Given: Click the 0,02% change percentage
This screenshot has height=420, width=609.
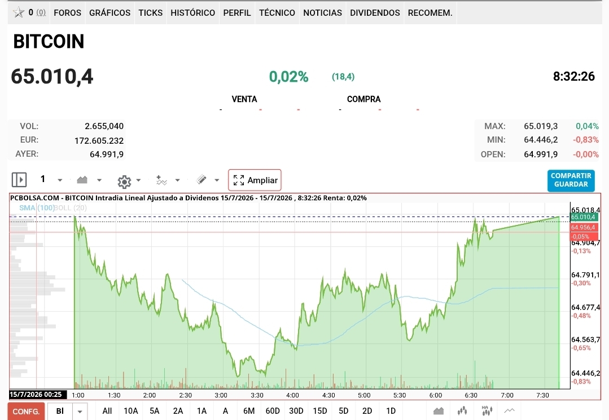Looking at the screenshot, I should point(288,77).
